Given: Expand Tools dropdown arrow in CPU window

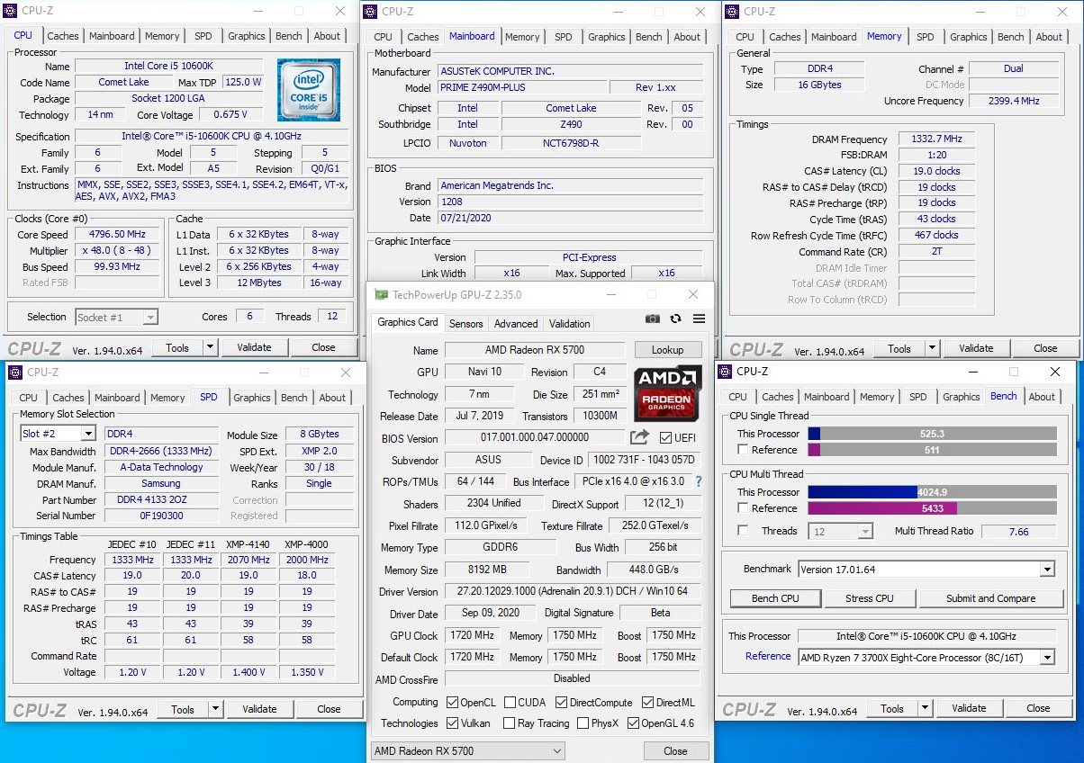Looking at the screenshot, I should point(210,347).
